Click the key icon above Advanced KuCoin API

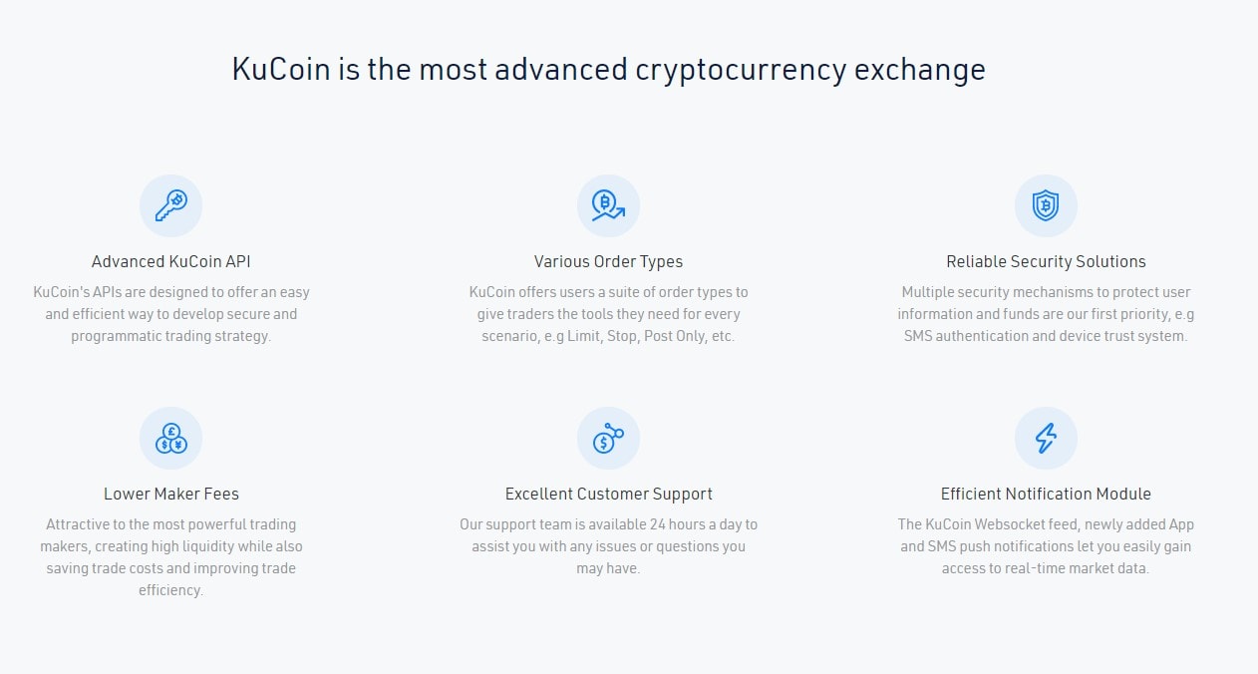170,206
